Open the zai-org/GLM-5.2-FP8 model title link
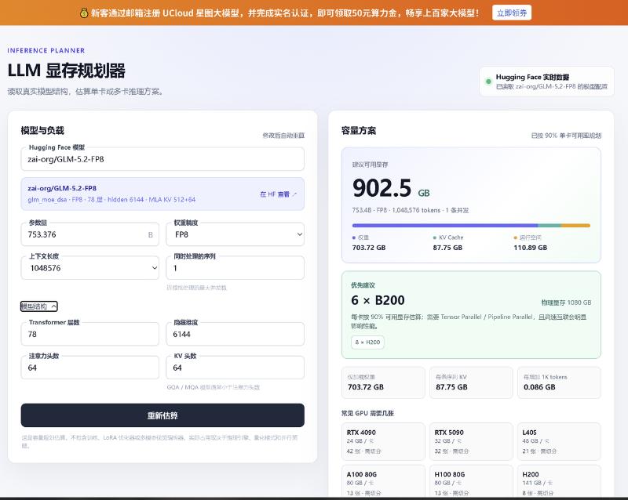 pos(62,188)
